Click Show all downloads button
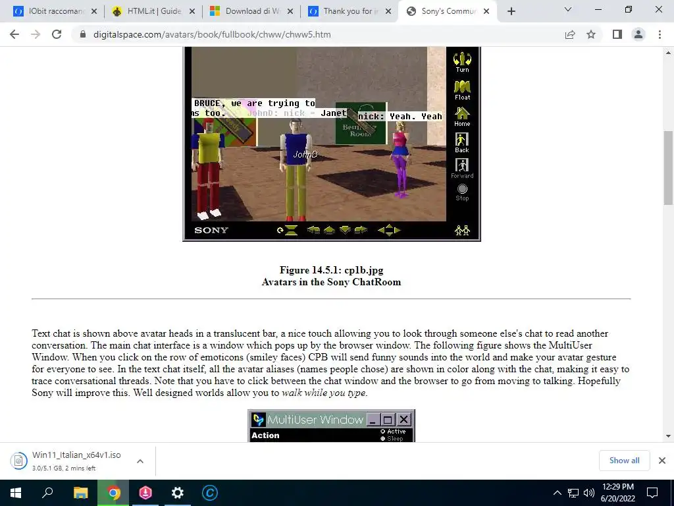The image size is (674, 506). 624,461
